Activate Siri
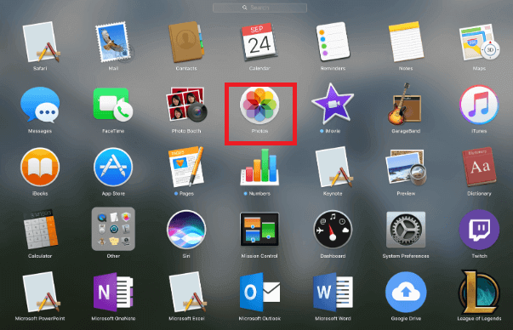513x330 pixels. click(x=186, y=230)
